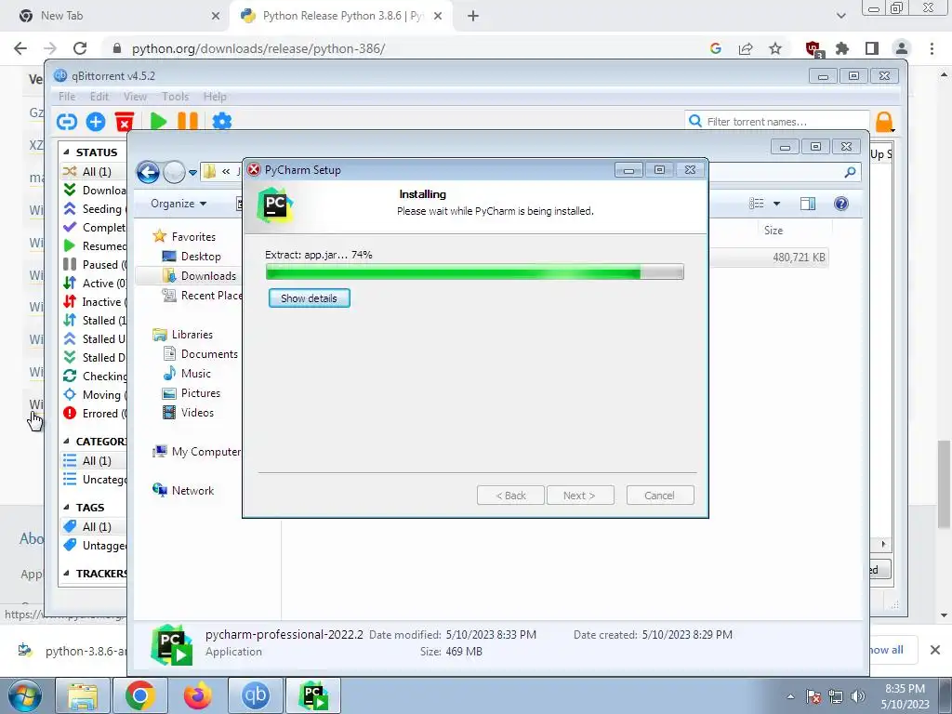The height and width of the screenshot is (714, 952).
Task: Click qBittorrent taskbar button
Action: coord(255,695)
